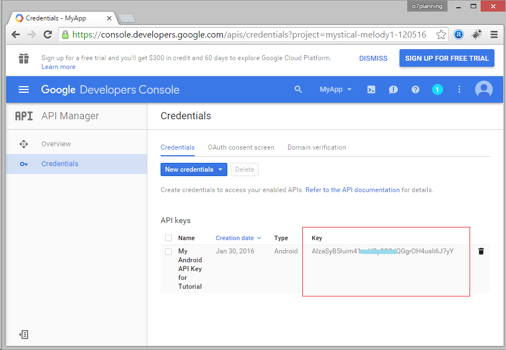
Task: Click the Type column header
Action: (281, 238)
